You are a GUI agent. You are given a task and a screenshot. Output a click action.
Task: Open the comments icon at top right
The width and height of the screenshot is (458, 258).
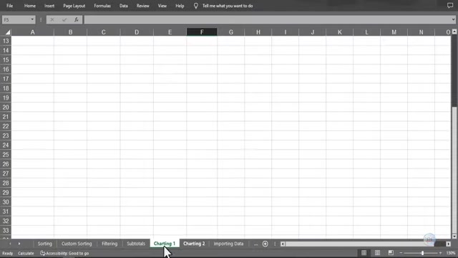450,6
